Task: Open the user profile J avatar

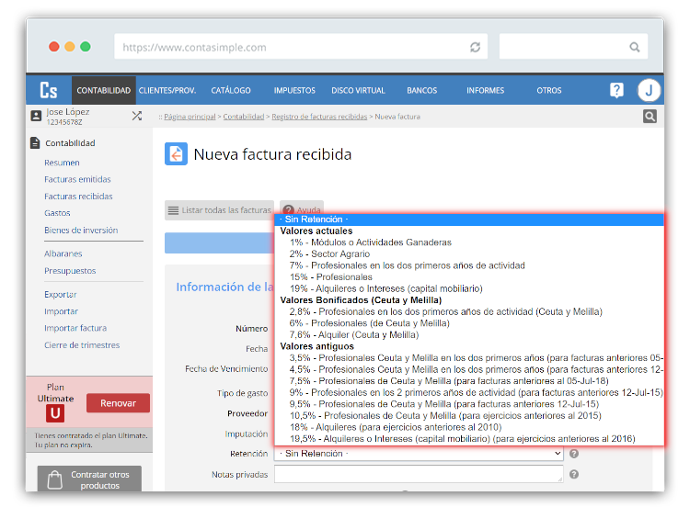Action: click(649, 90)
